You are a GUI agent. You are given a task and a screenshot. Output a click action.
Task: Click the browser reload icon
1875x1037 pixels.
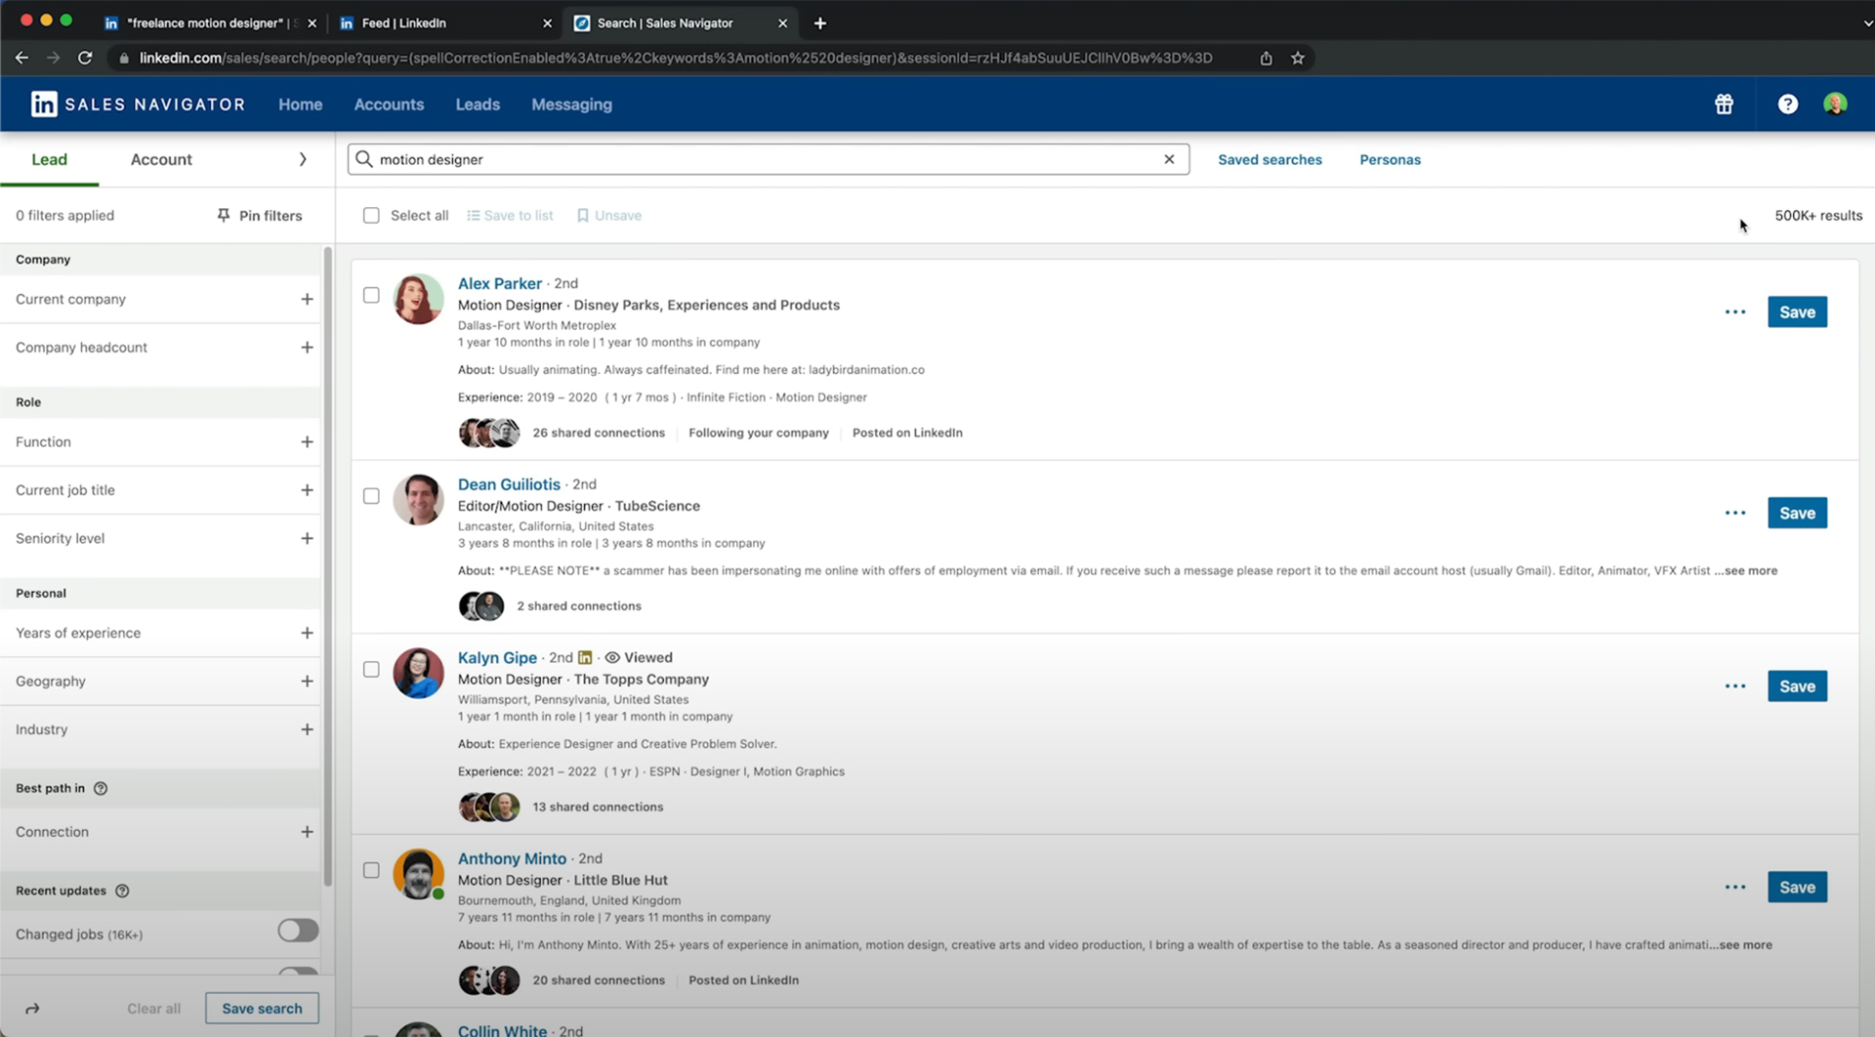[x=85, y=58]
